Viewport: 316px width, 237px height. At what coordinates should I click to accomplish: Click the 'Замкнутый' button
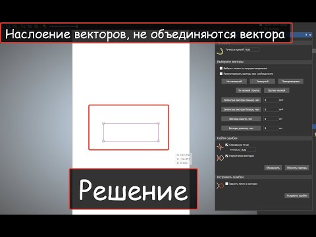pyautogui.click(x=263, y=82)
